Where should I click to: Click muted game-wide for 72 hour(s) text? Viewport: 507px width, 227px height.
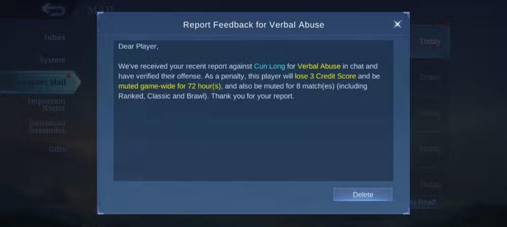(170, 86)
